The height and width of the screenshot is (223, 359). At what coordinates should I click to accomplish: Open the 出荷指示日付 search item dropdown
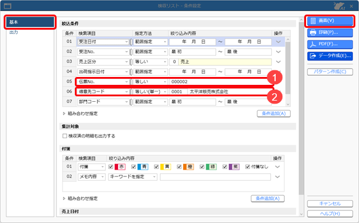click(x=103, y=72)
